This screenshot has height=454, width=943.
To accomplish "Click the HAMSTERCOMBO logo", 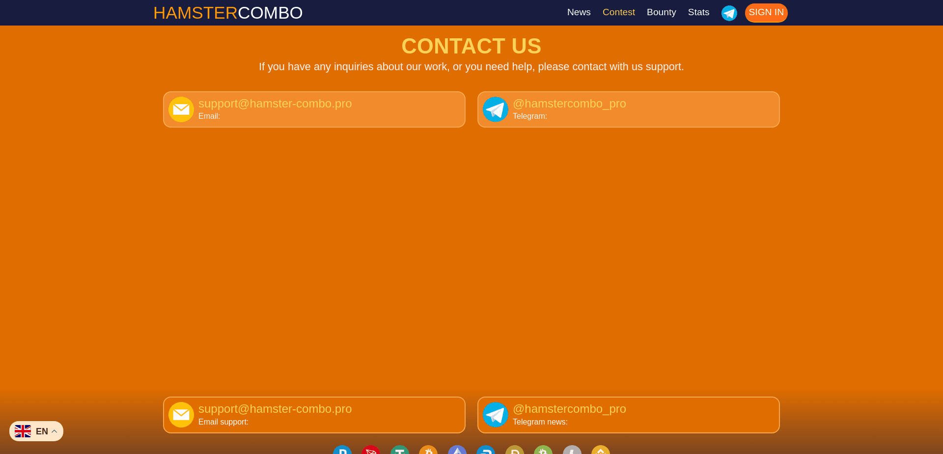I will pos(228,13).
